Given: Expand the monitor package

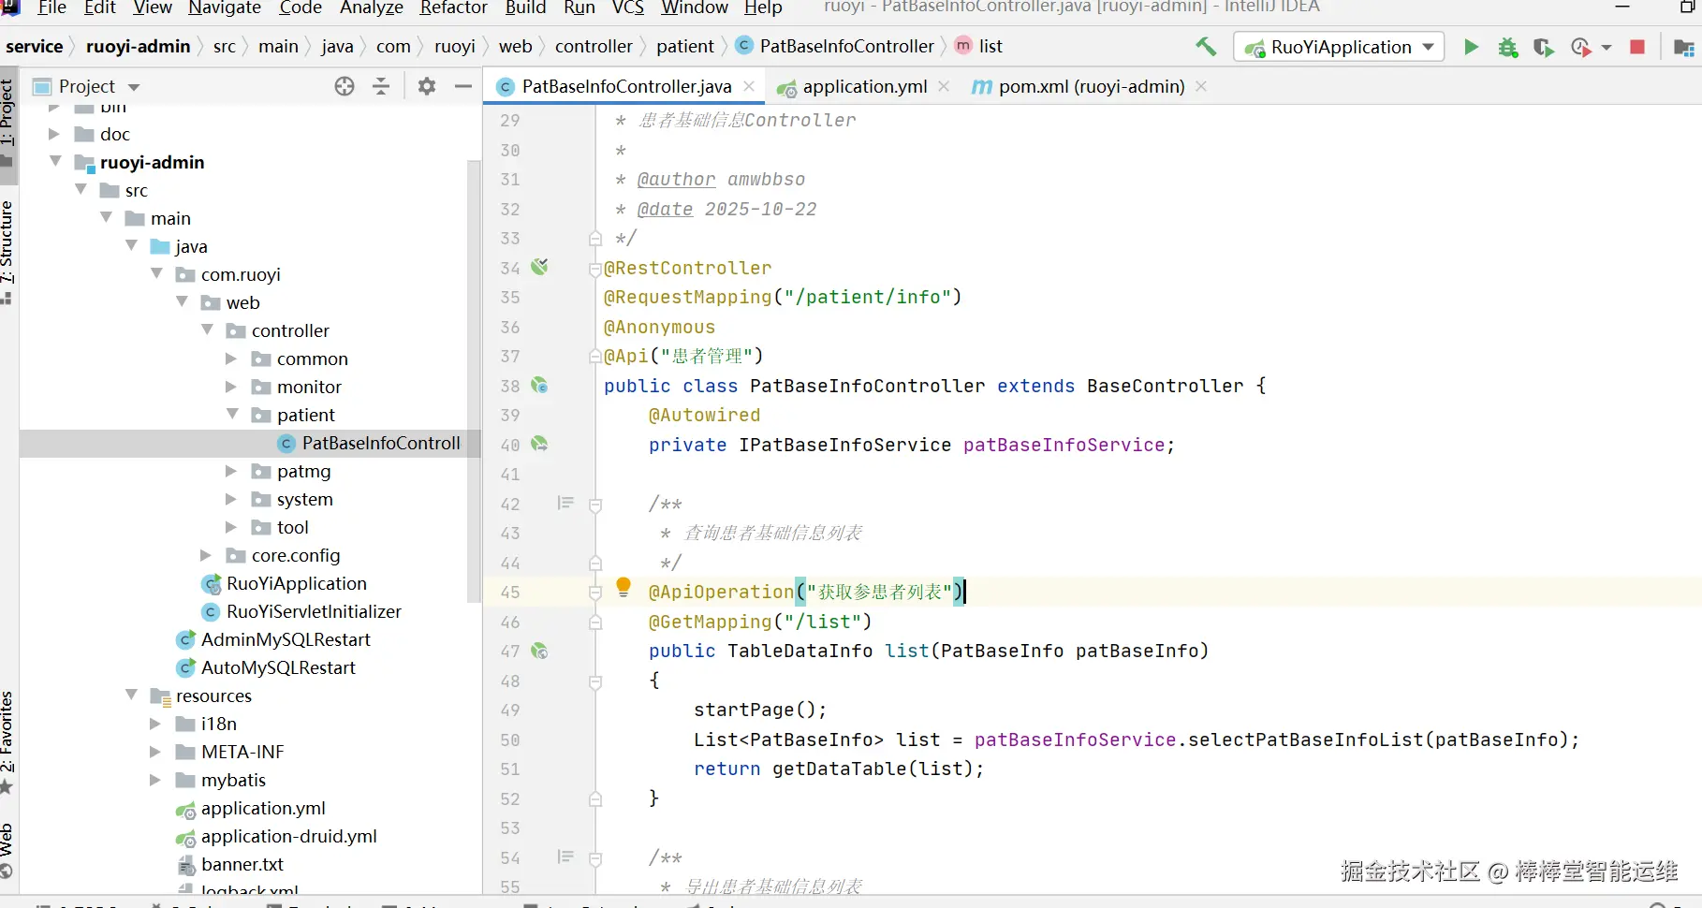Looking at the screenshot, I should [x=231, y=387].
